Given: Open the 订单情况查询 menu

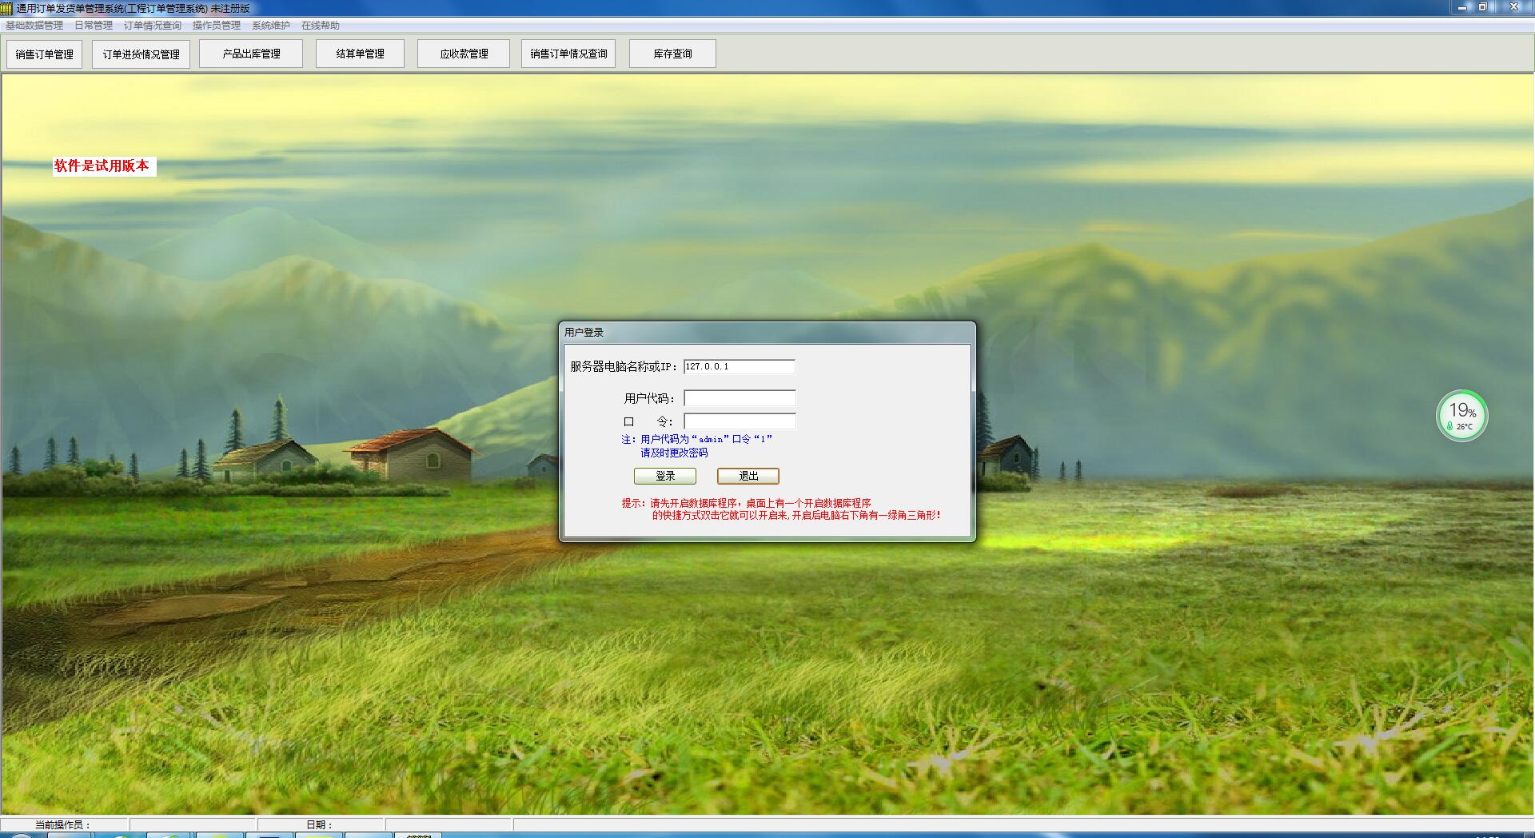Looking at the screenshot, I should (x=153, y=26).
